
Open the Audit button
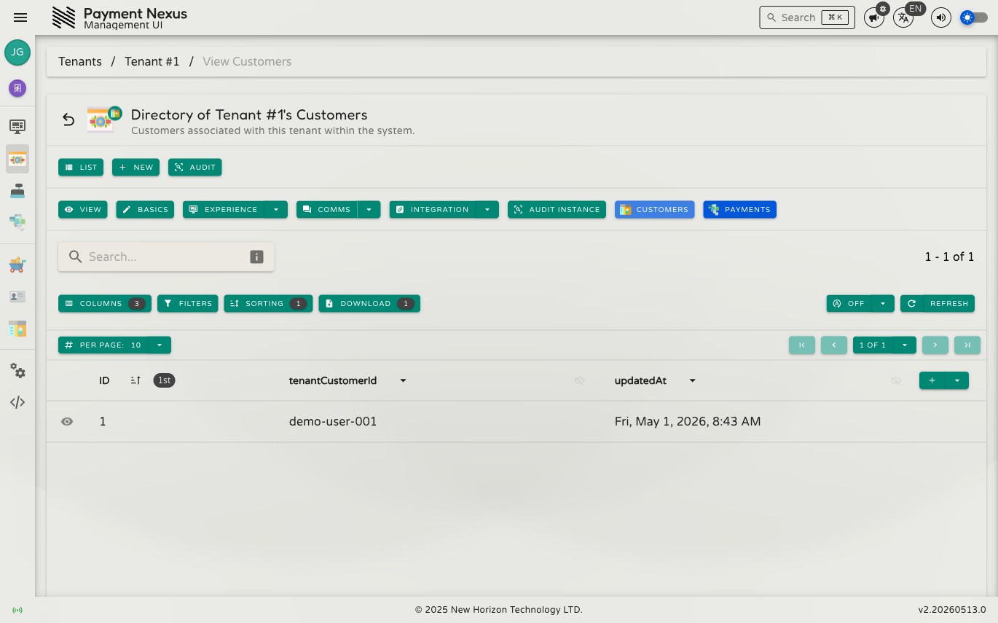(x=195, y=167)
